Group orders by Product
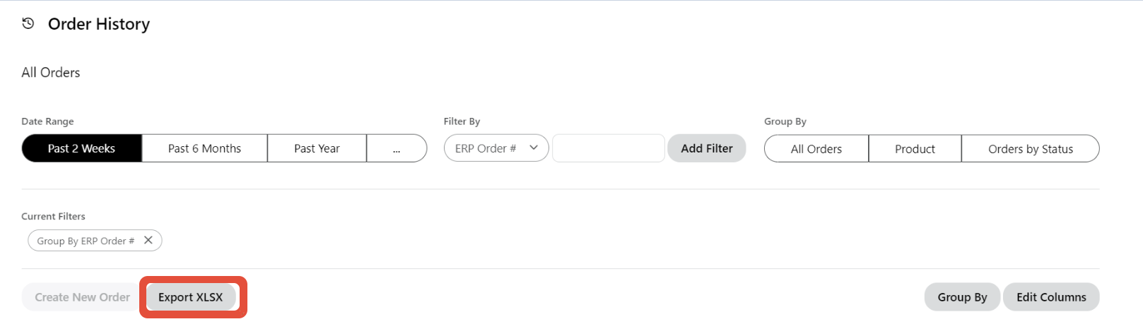 click(915, 149)
